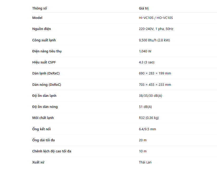Select the 1,040 W value
The height and width of the screenshot is (170, 217).
[145, 51]
